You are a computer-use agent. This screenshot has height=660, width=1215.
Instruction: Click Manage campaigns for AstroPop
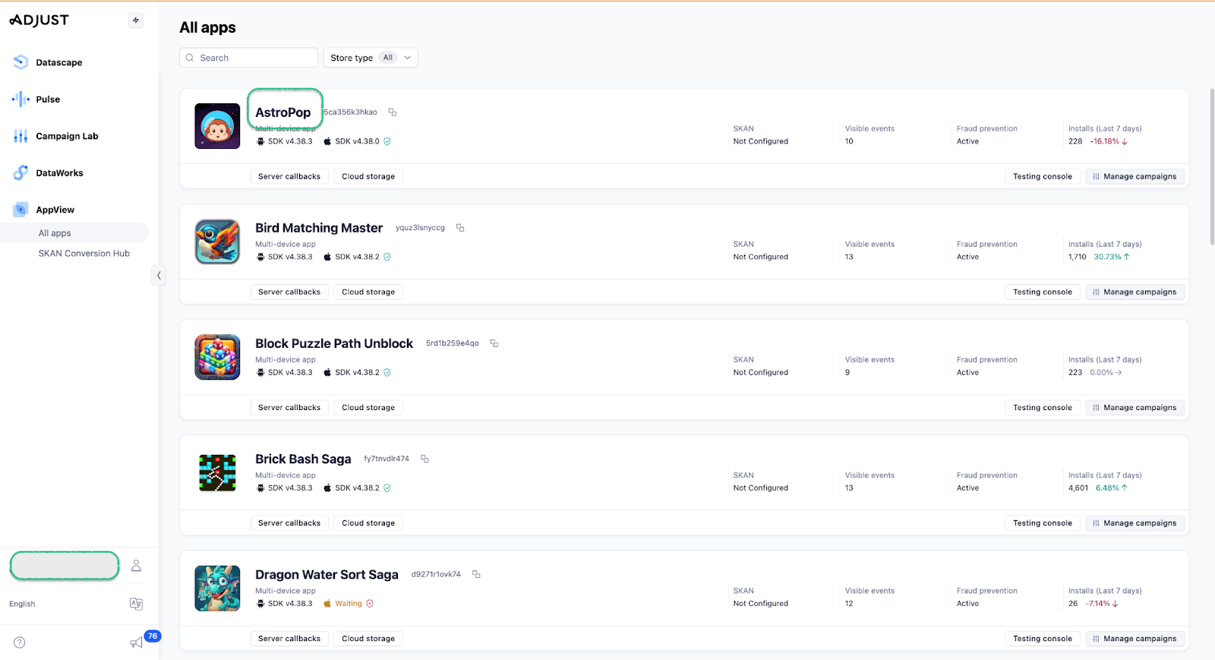pyautogui.click(x=1135, y=176)
